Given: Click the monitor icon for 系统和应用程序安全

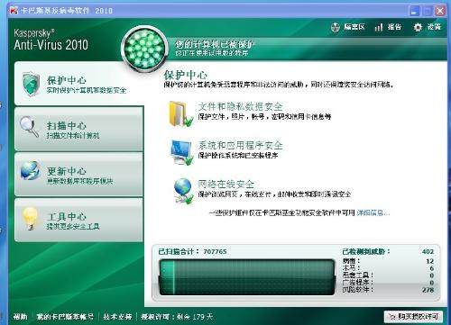Looking at the screenshot, I should (181, 152).
